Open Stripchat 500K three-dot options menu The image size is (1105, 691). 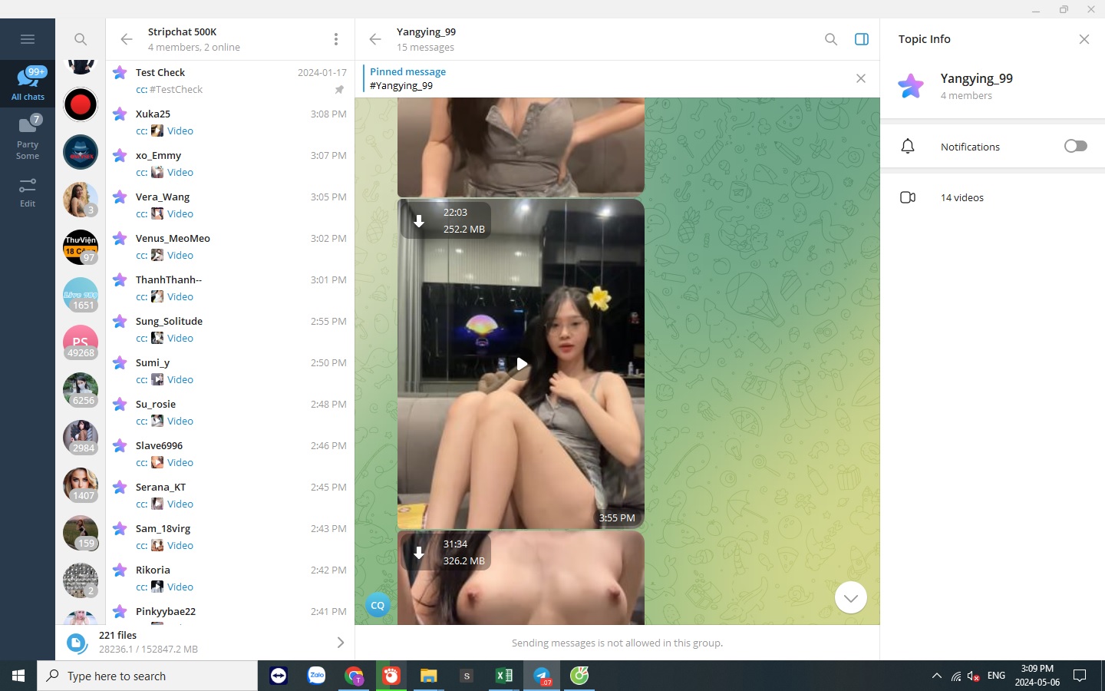tap(335, 39)
